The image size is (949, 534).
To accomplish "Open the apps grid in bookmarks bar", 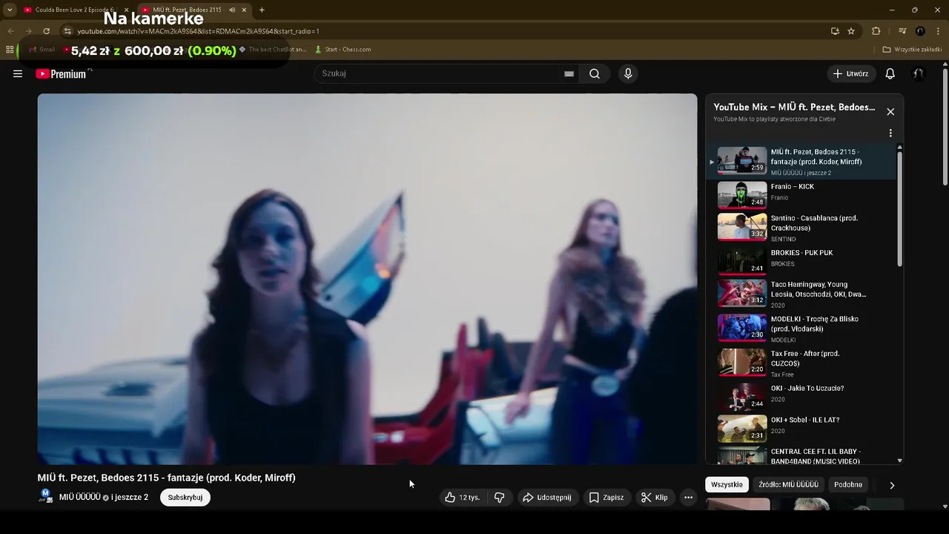I will 10,50.
